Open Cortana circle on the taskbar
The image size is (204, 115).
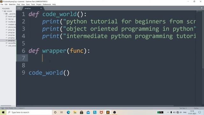(55, 112)
